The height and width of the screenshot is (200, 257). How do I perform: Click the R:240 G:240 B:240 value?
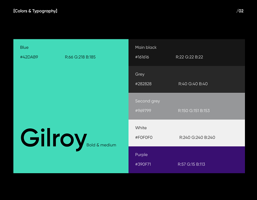(197, 137)
